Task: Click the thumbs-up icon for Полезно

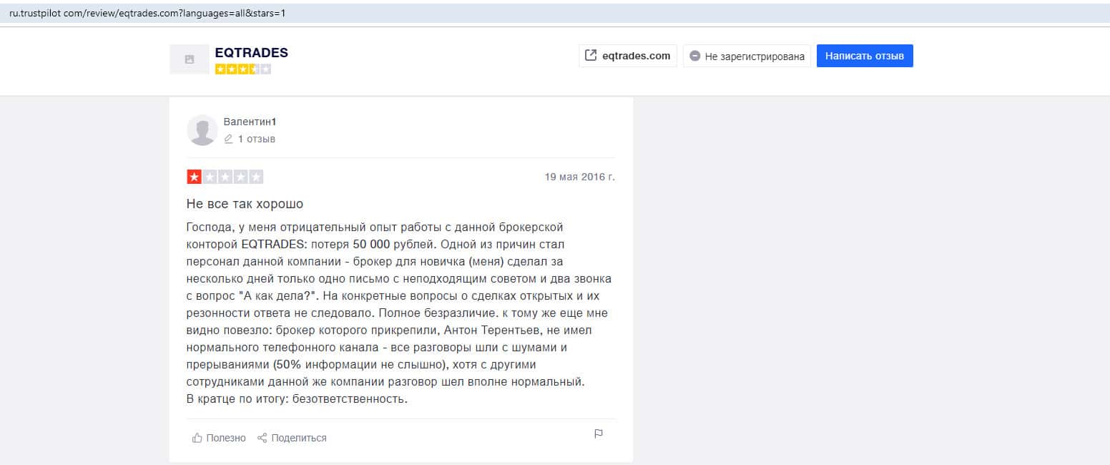Action: pos(197,438)
